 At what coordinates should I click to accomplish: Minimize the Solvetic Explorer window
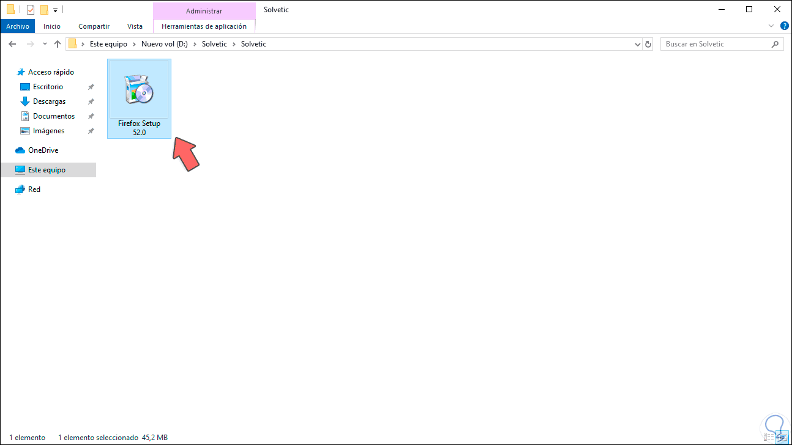point(721,9)
